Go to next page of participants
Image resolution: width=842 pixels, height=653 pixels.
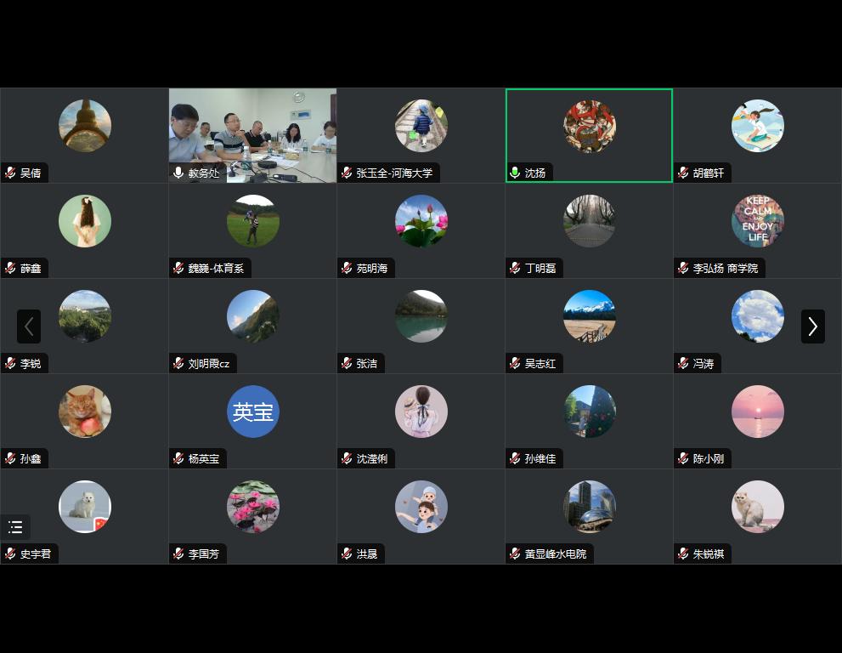tap(812, 326)
